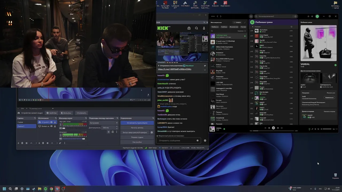Open Spotify Home via the house icon
Viewport: 342px width, 192px height.
[x=251, y=16]
